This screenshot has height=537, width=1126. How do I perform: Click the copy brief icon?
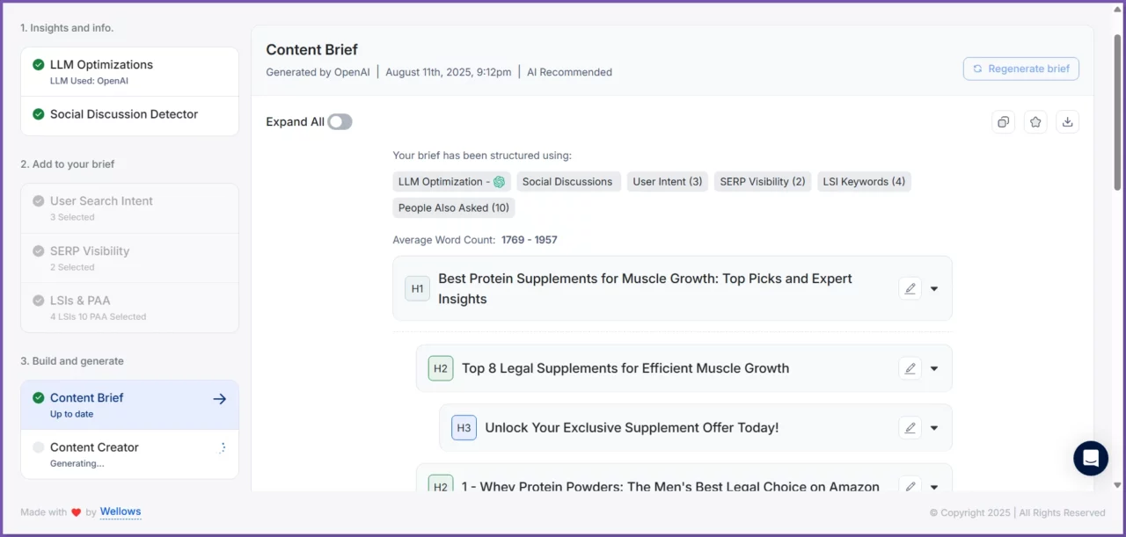pos(1004,122)
